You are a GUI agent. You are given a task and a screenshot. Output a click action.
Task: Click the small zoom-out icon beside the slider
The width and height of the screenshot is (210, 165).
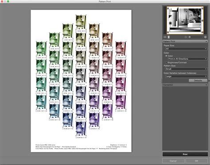(186, 37)
